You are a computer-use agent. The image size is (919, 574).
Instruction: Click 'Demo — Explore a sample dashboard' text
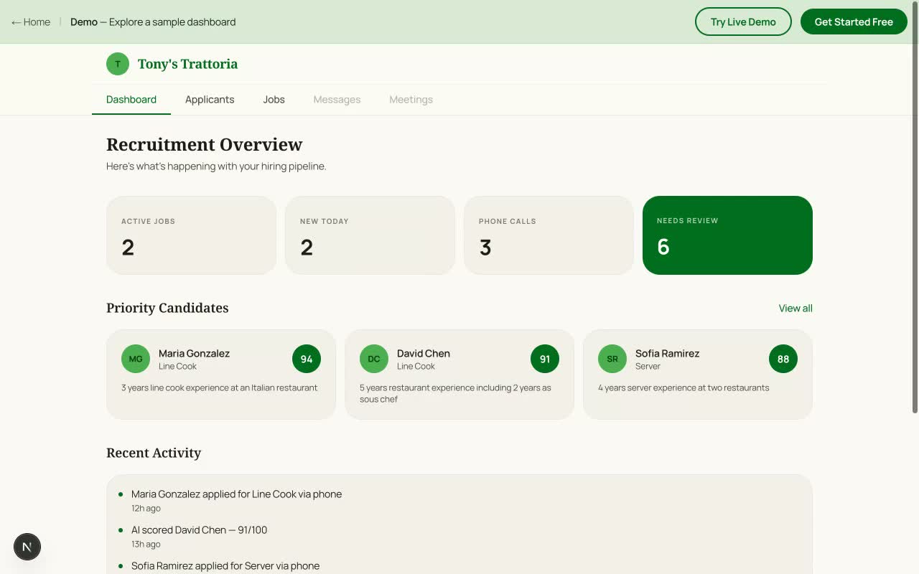click(153, 22)
